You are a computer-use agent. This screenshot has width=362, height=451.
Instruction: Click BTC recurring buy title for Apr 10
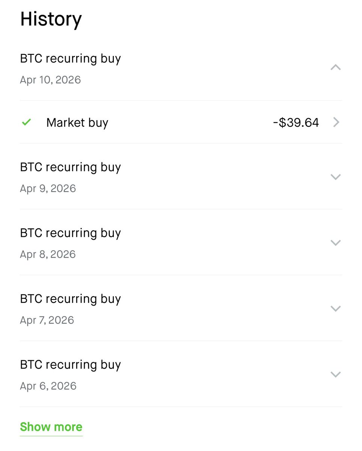coord(70,59)
